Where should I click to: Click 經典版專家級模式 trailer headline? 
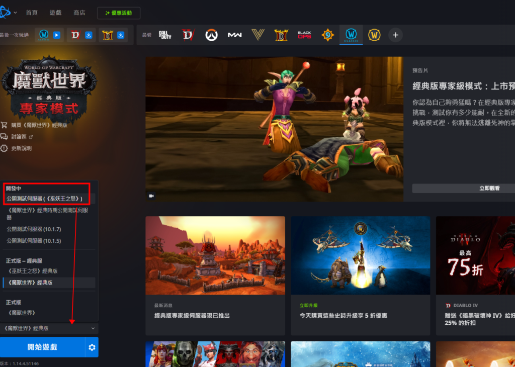click(463, 86)
